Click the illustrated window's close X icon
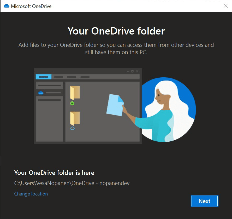Viewport: 232px width, 219px height. coord(137,71)
